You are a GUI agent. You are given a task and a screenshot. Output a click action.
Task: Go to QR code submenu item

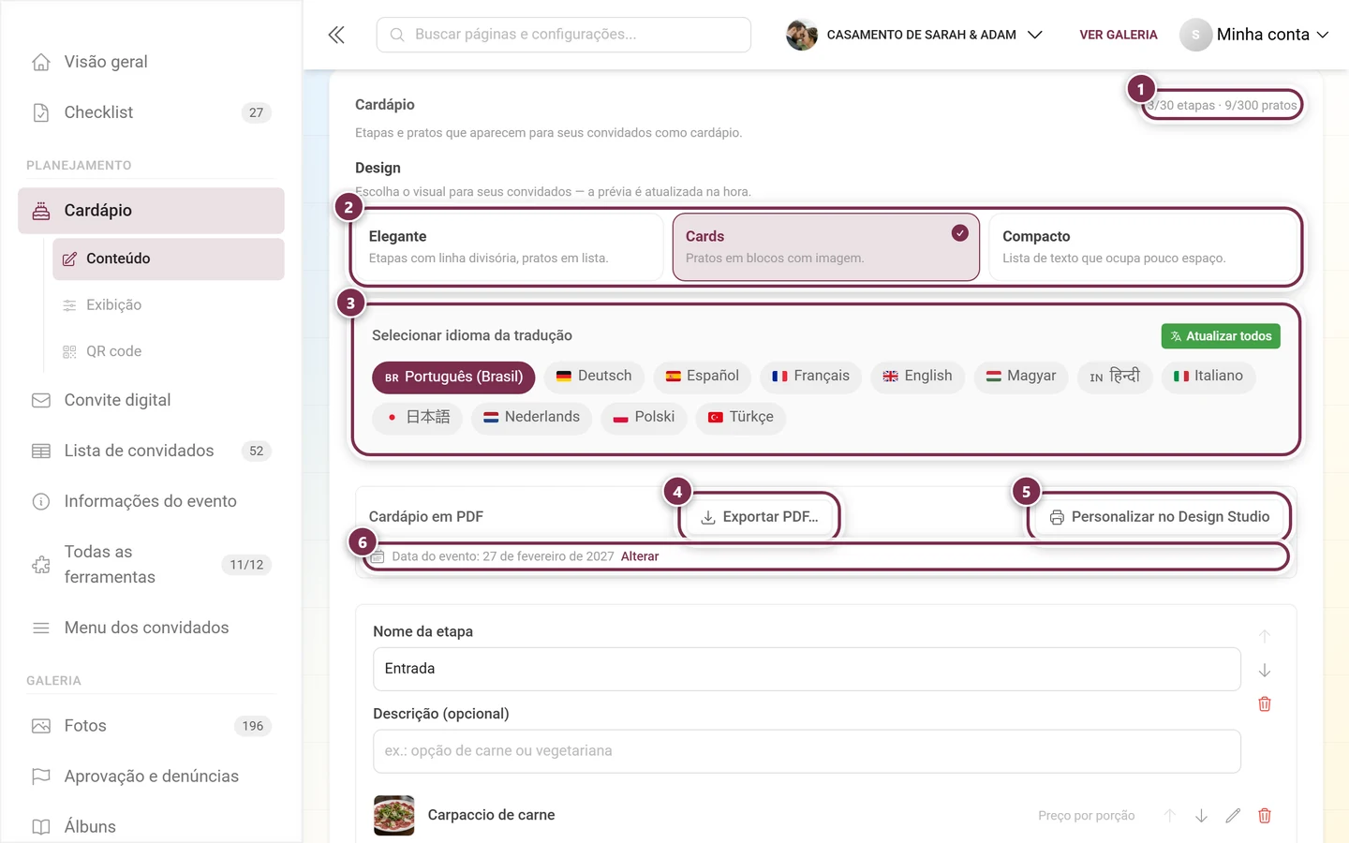tap(169, 351)
